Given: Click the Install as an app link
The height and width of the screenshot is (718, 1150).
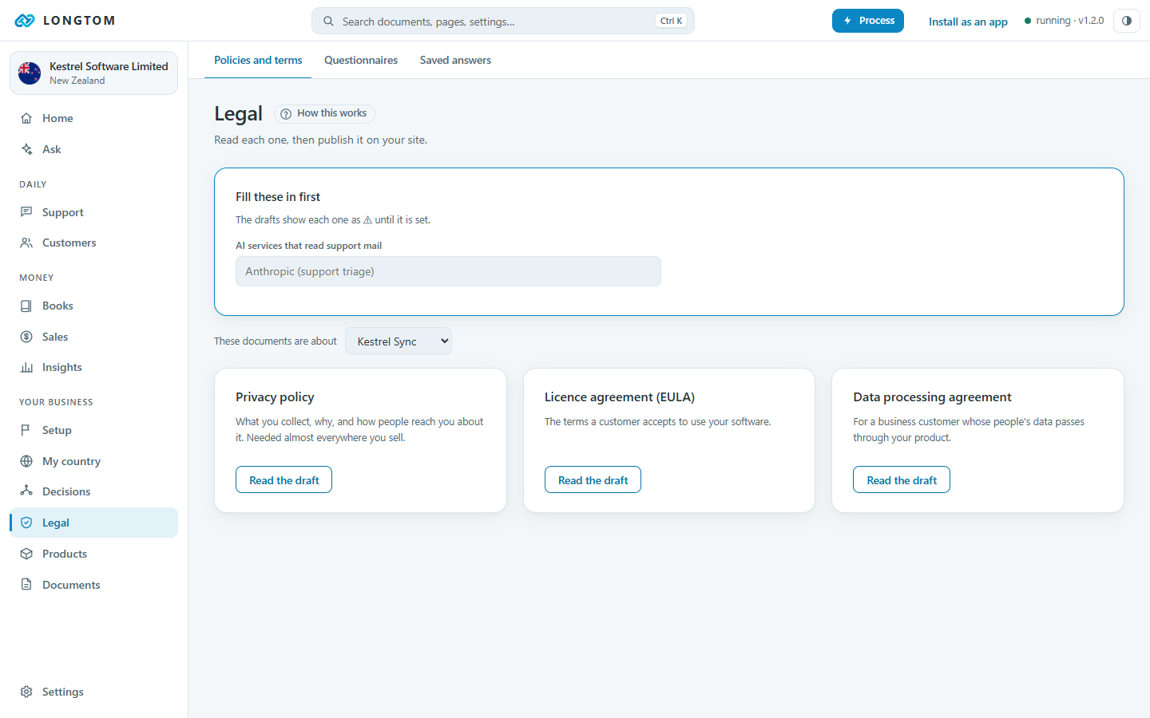Looking at the screenshot, I should 968,22.
